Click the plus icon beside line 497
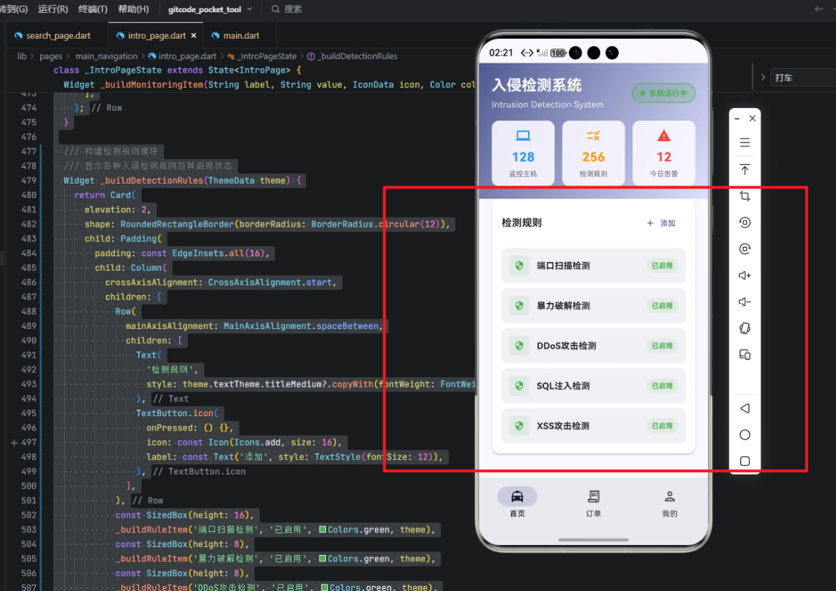The image size is (836, 591). [x=14, y=442]
